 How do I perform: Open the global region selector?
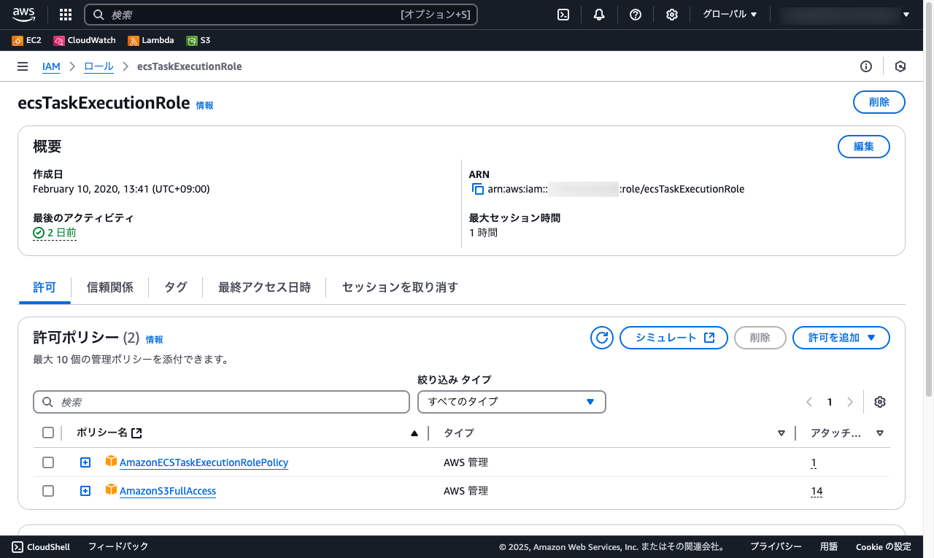coord(730,15)
